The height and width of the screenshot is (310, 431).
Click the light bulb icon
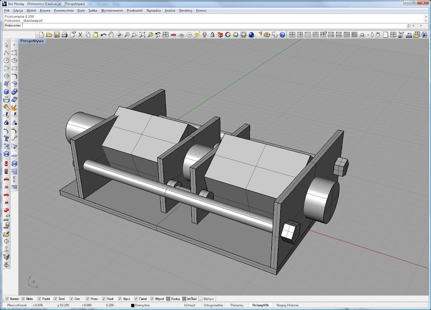point(205,34)
